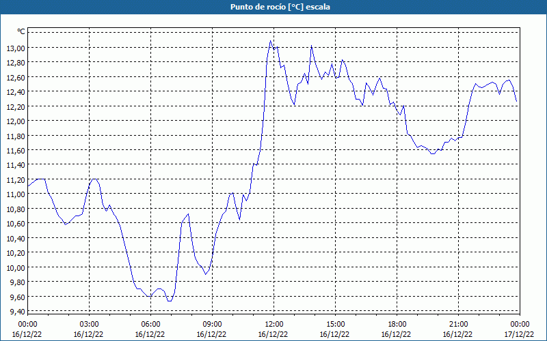The image size is (547, 341).
Task: Select the 10,40 axis value
Action: point(16,238)
